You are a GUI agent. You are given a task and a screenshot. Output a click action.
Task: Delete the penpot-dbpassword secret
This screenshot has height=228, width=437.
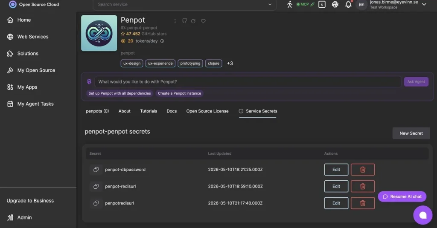pyautogui.click(x=363, y=170)
